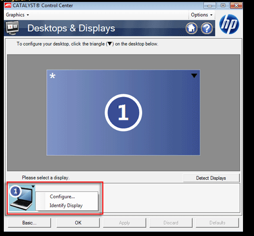The width and height of the screenshot is (254, 236).
Task: Switch to Basic... view
Action: [x=29, y=223]
